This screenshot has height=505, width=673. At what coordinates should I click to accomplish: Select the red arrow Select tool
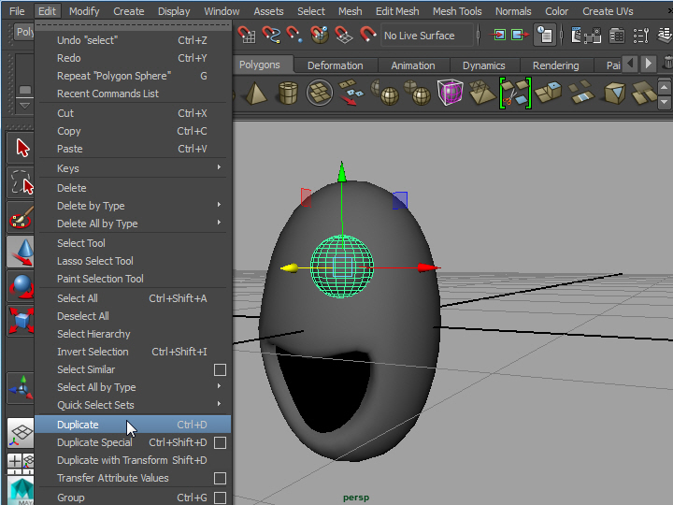click(x=21, y=149)
